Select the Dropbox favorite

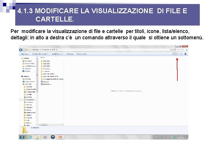click(x=27, y=69)
